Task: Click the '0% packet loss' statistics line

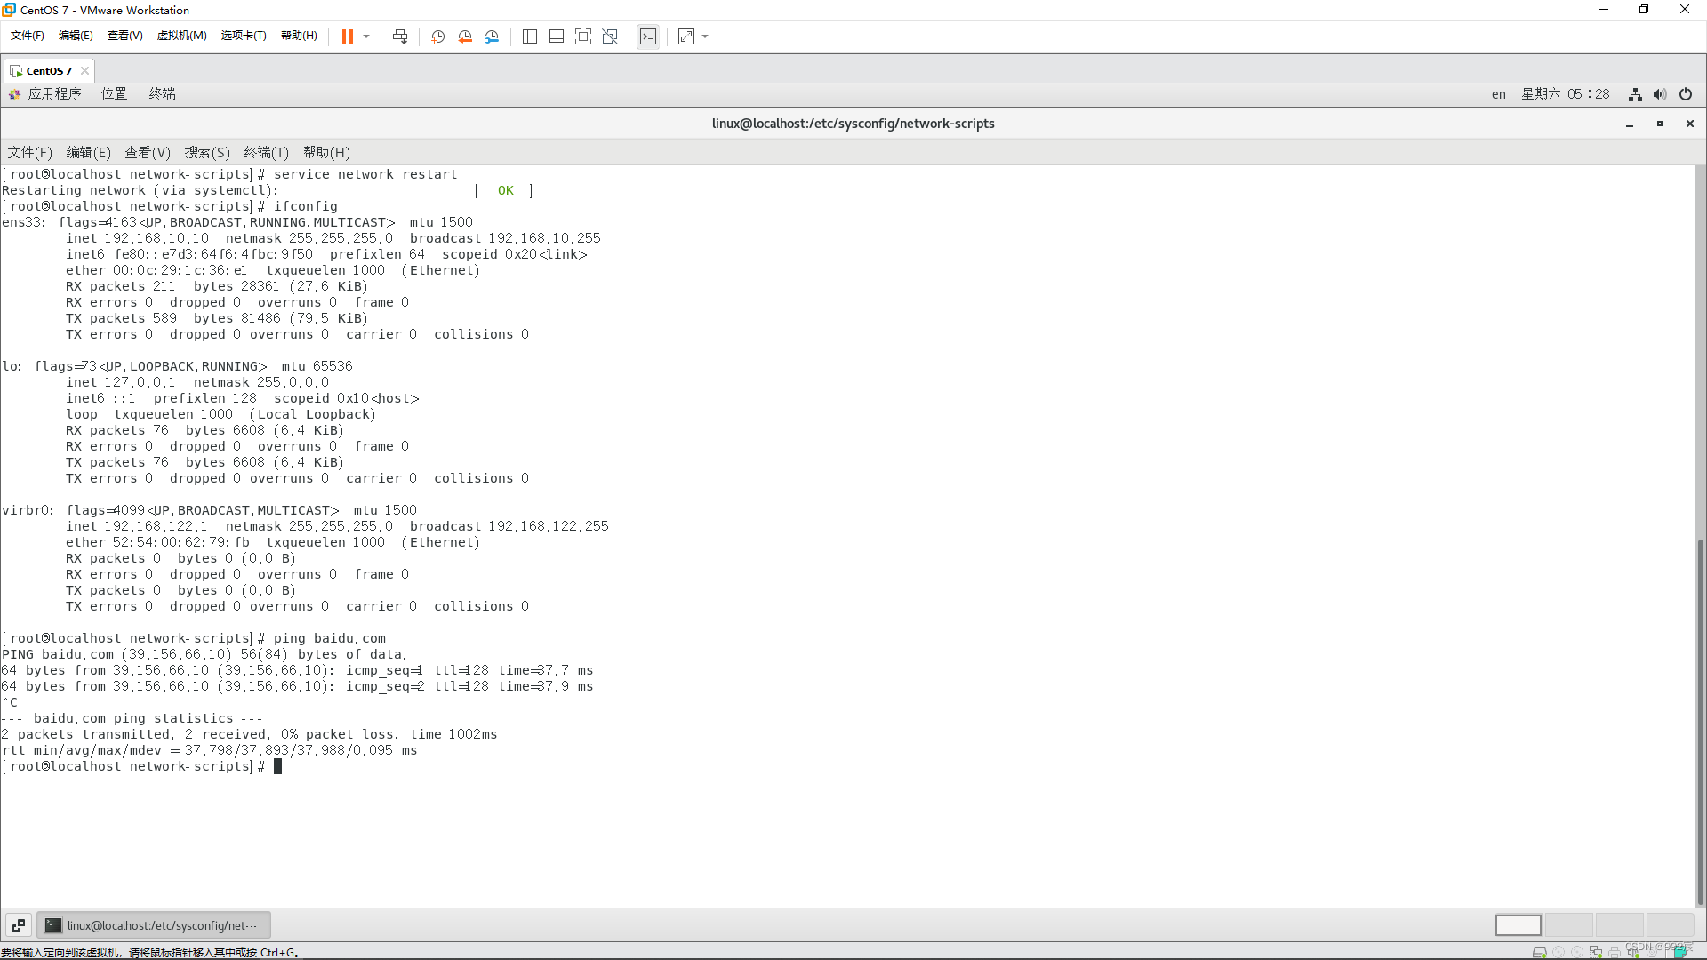Action: 249,734
